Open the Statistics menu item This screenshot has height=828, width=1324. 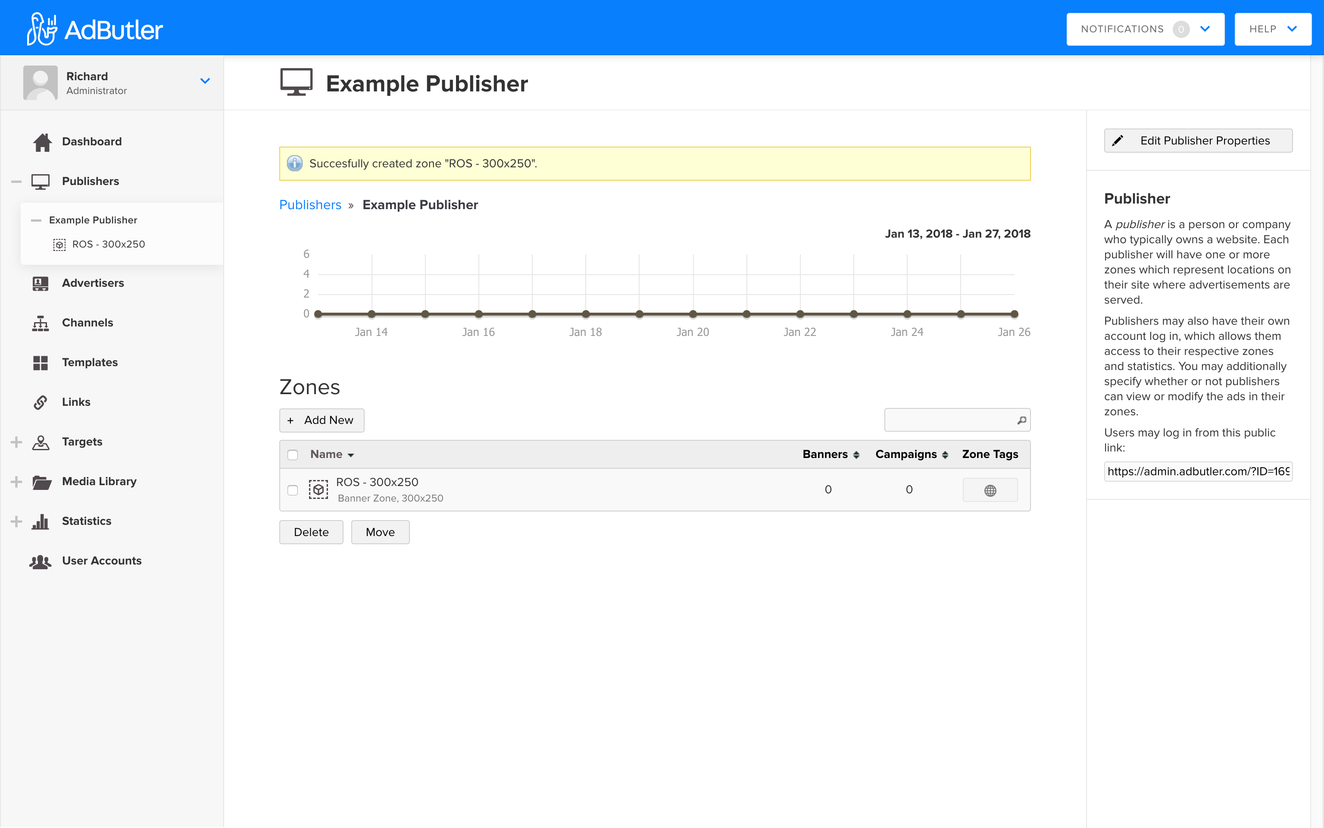click(87, 521)
